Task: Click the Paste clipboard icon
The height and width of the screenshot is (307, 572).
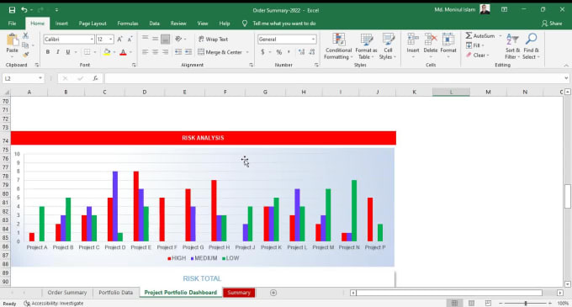Action: (x=13, y=40)
